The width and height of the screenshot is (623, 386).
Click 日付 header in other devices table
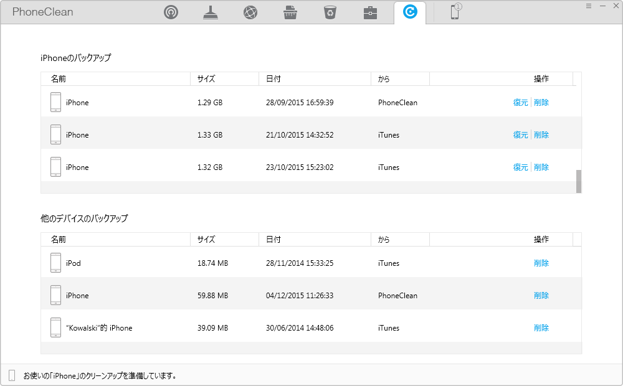click(315, 240)
